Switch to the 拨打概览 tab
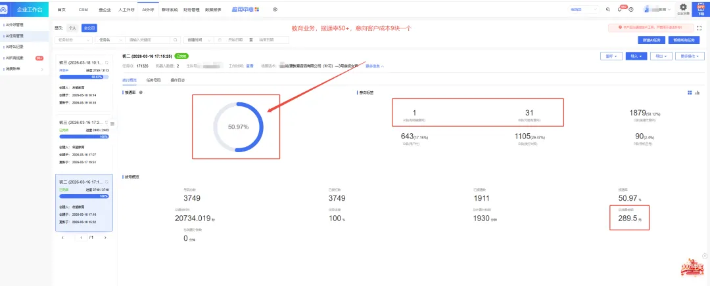The height and width of the screenshot is (286, 710). click(x=129, y=80)
